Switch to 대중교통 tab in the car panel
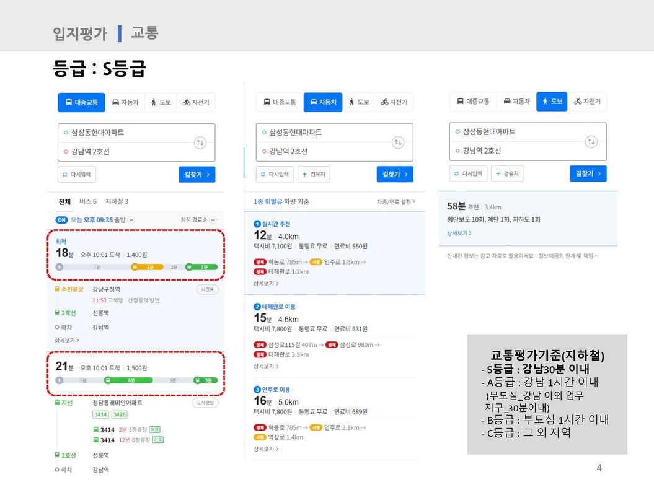The width and height of the screenshot is (654, 490). 280,102
